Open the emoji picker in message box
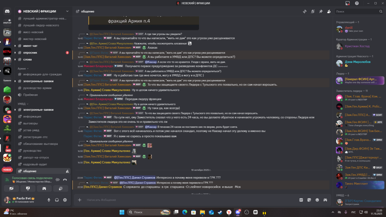Viewport: 386px width, 217px height. click(317, 200)
